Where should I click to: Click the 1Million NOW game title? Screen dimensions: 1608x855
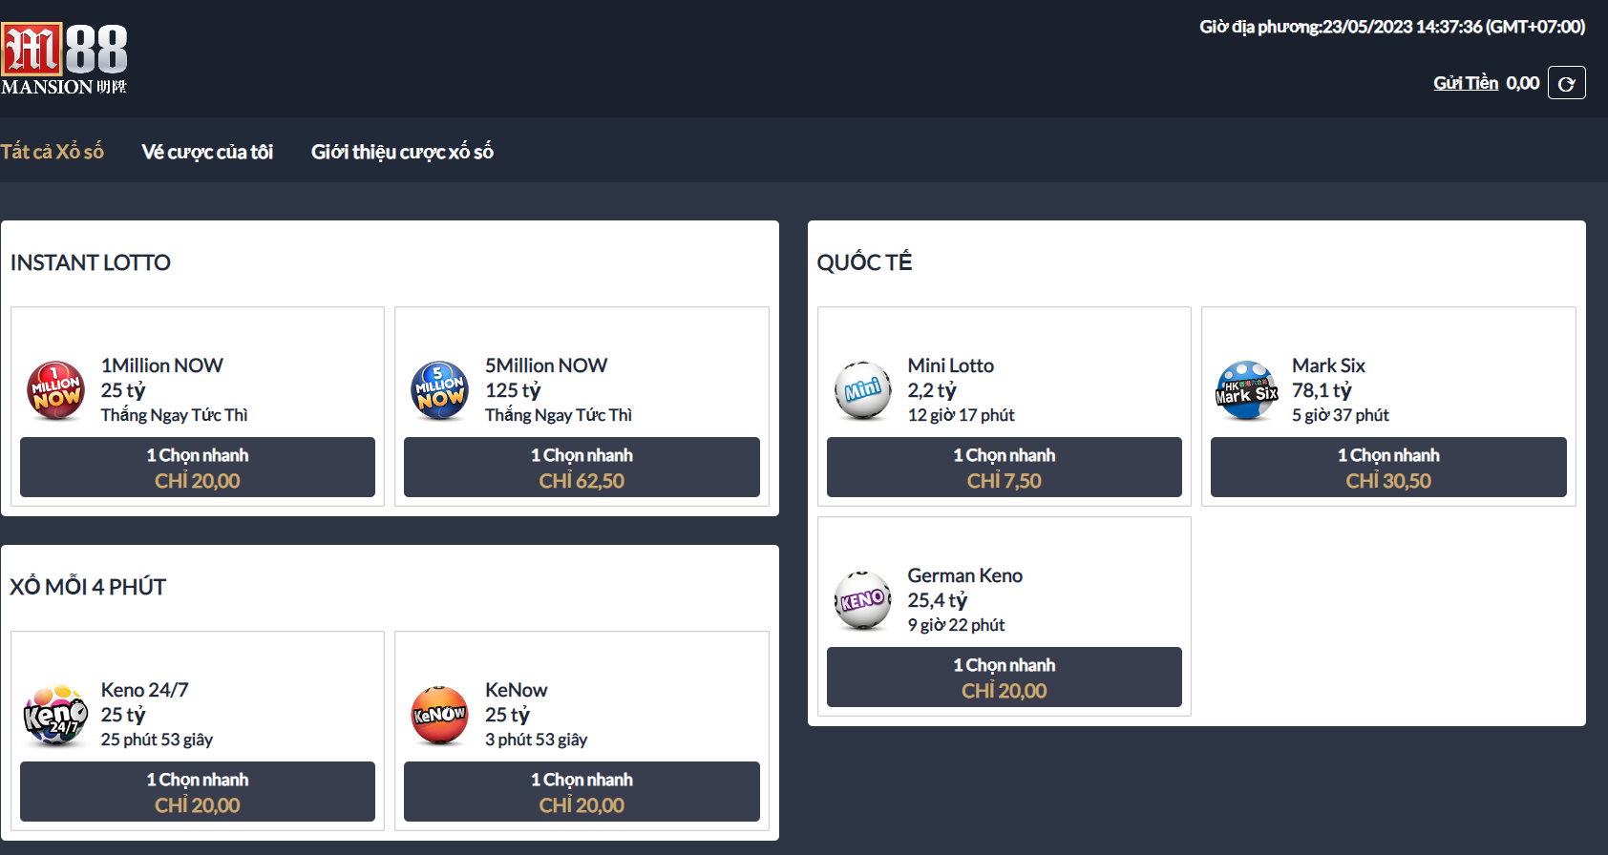tap(162, 365)
